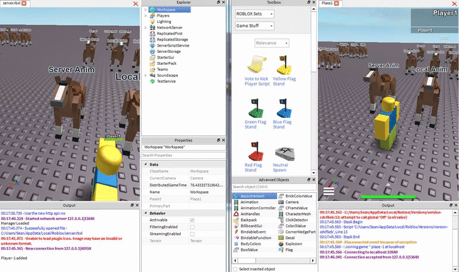Click the ReplicatedFirst icon in Explorer
The image size is (459, 272).
(152, 33)
